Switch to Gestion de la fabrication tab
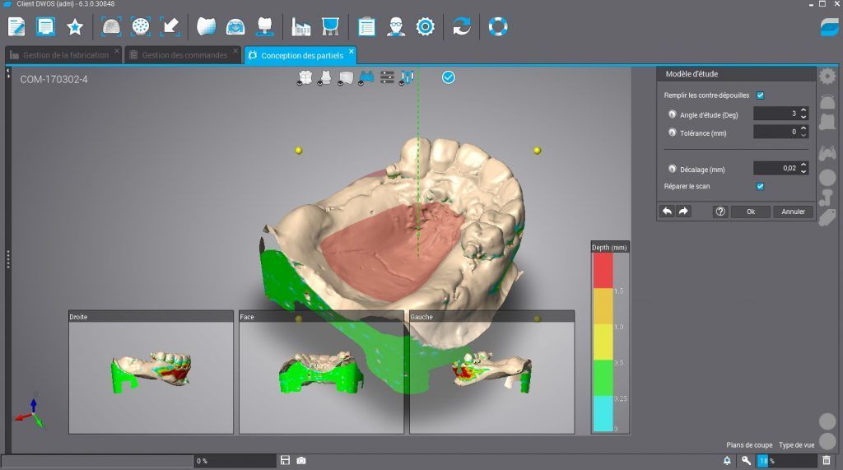Image resolution: width=843 pixels, height=470 pixels. [x=64, y=55]
